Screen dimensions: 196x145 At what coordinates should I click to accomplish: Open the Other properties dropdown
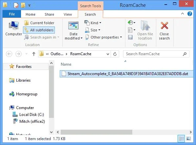(x=103, y=37)
